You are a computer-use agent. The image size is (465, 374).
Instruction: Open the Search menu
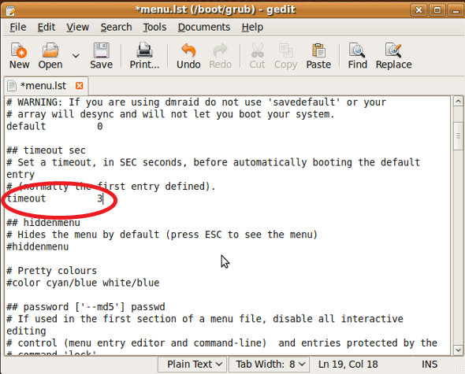pos(116,28)
